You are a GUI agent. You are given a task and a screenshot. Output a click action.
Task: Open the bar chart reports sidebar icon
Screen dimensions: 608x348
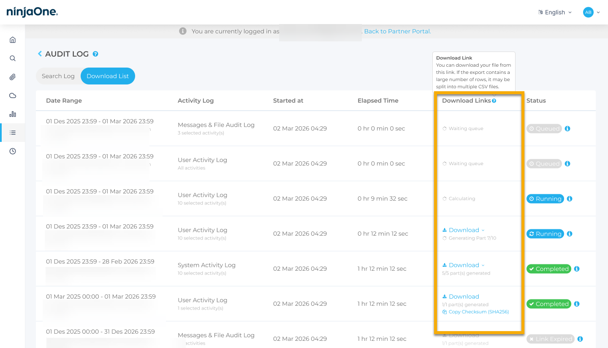point(13,114)
